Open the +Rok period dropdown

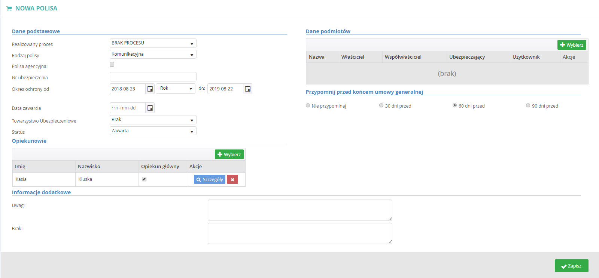click(x=176, y=89)
